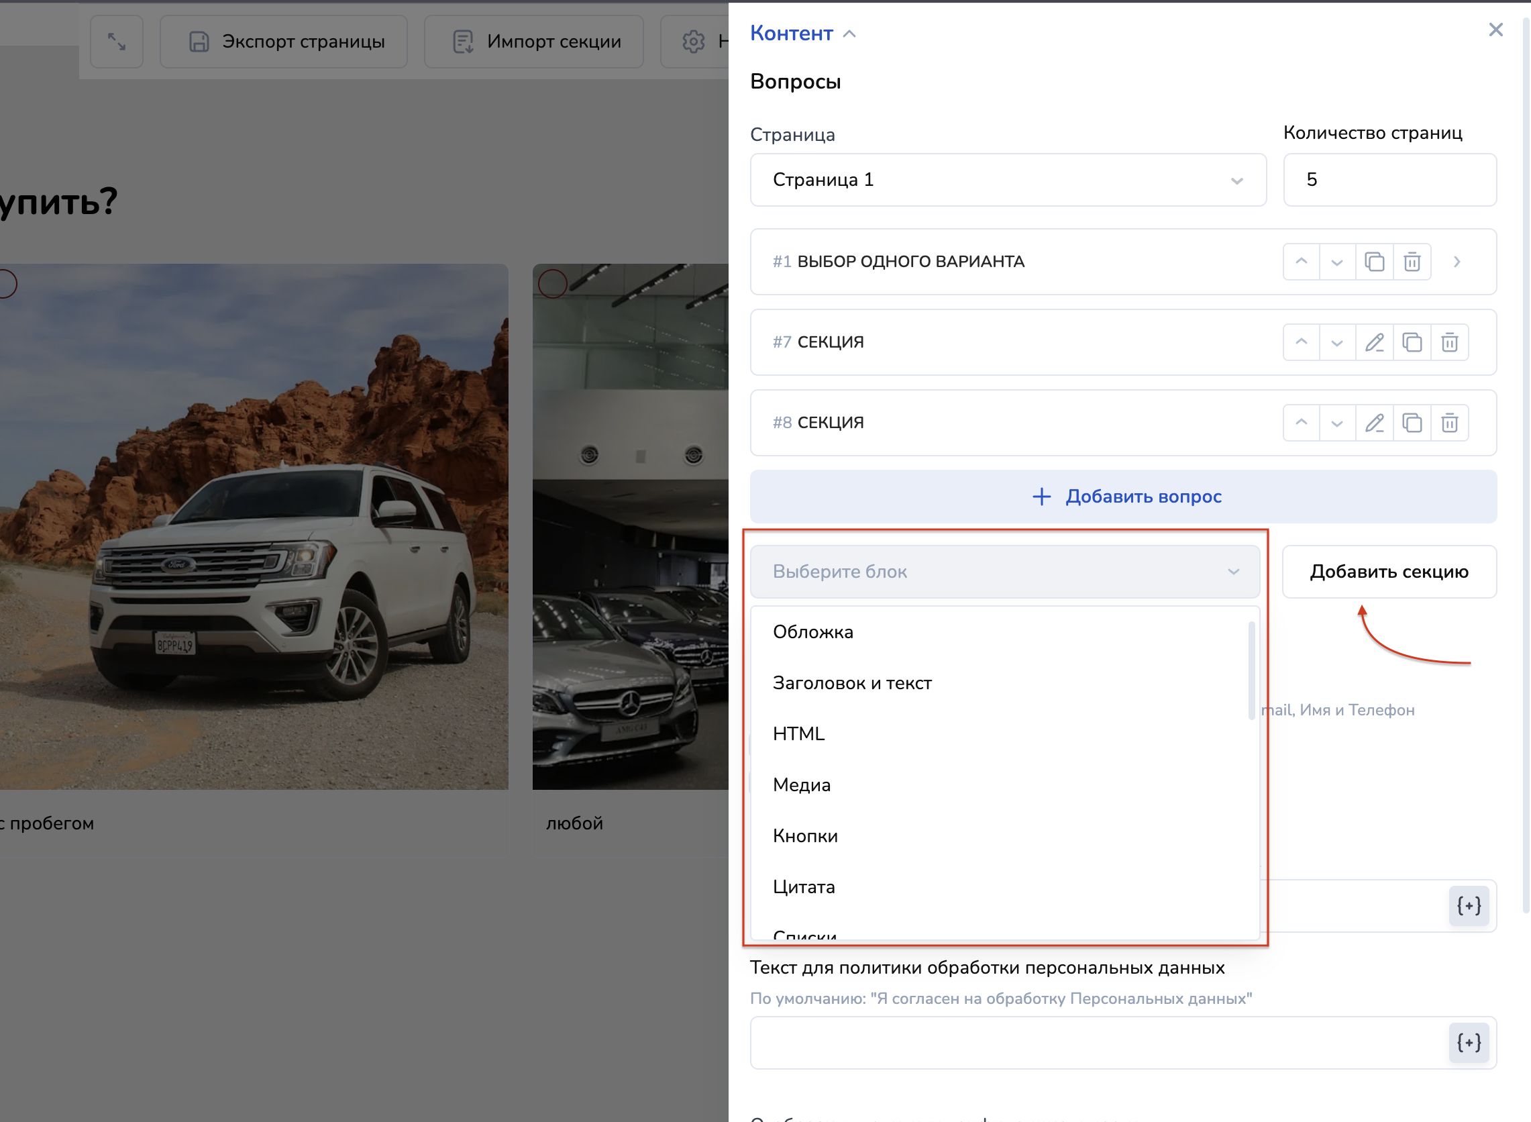This screenshot has height=1122, width=1531.
Task: Delete #7 Секция
Action: tap(1450, 342)
